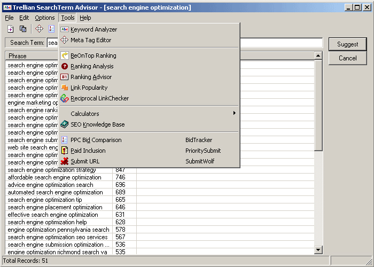
Task: Click the Suggest button
Action: coord(347,44)
